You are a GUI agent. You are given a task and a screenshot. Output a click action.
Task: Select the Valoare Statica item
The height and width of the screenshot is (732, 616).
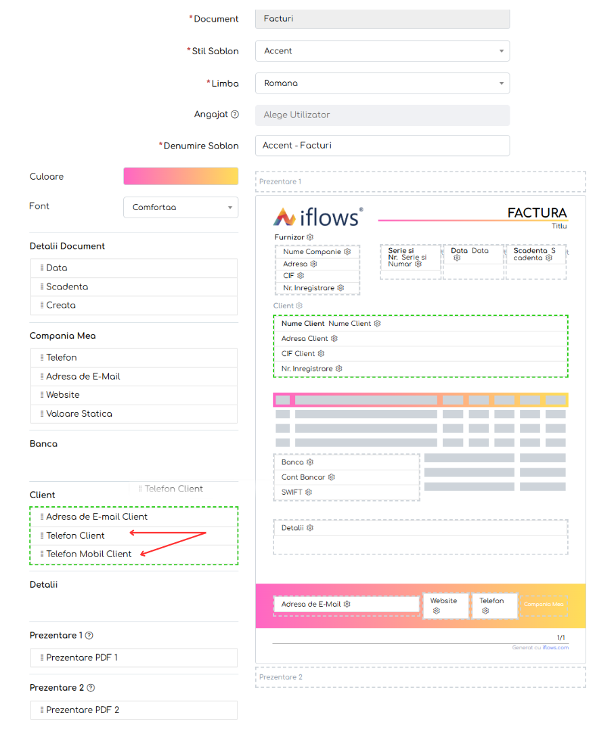pyautogui.click(x=79, y=414)
